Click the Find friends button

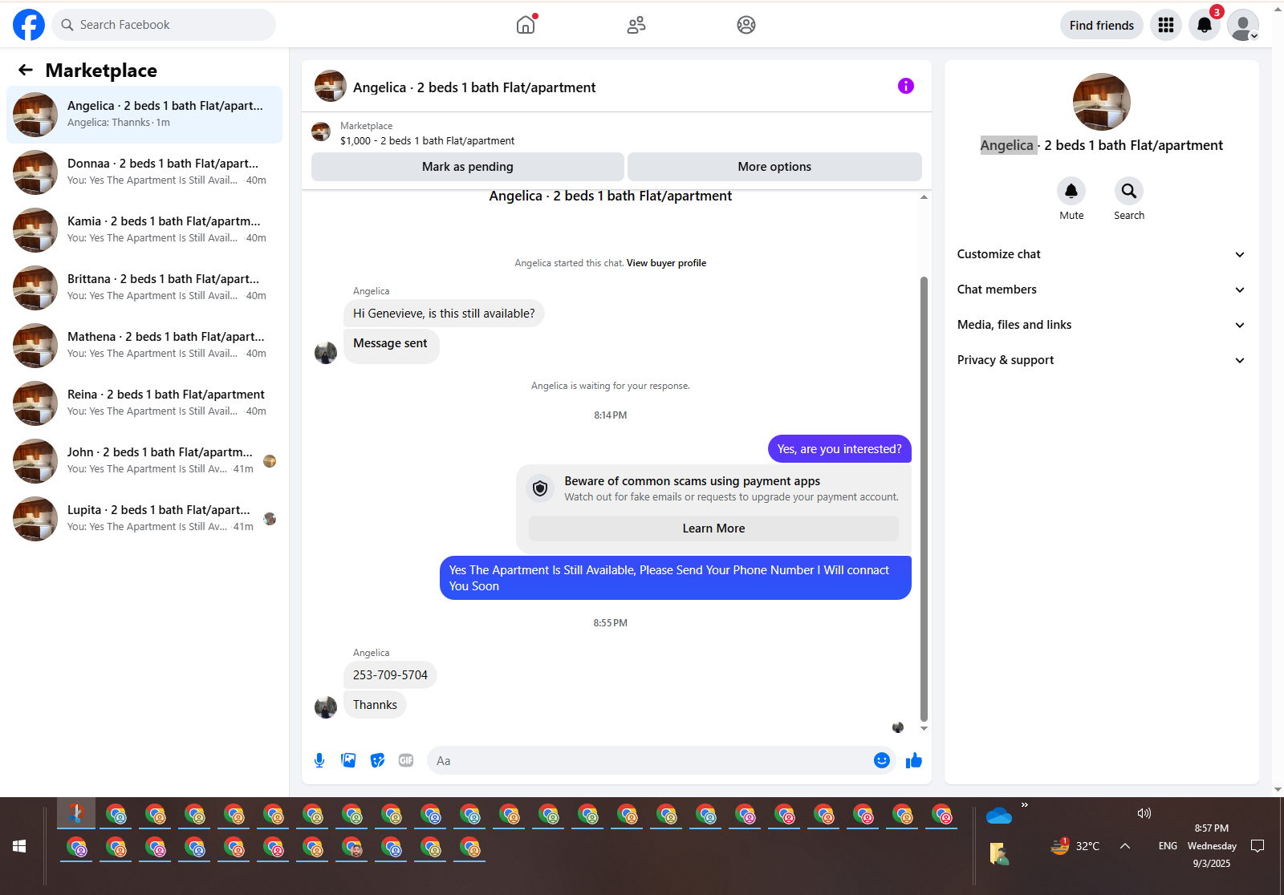[1102, 25]
